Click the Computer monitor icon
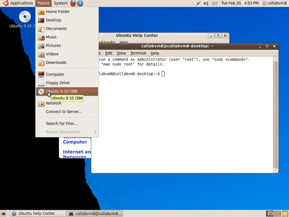The height and width of the screenshot is (217, 289). tap(41, 74)
